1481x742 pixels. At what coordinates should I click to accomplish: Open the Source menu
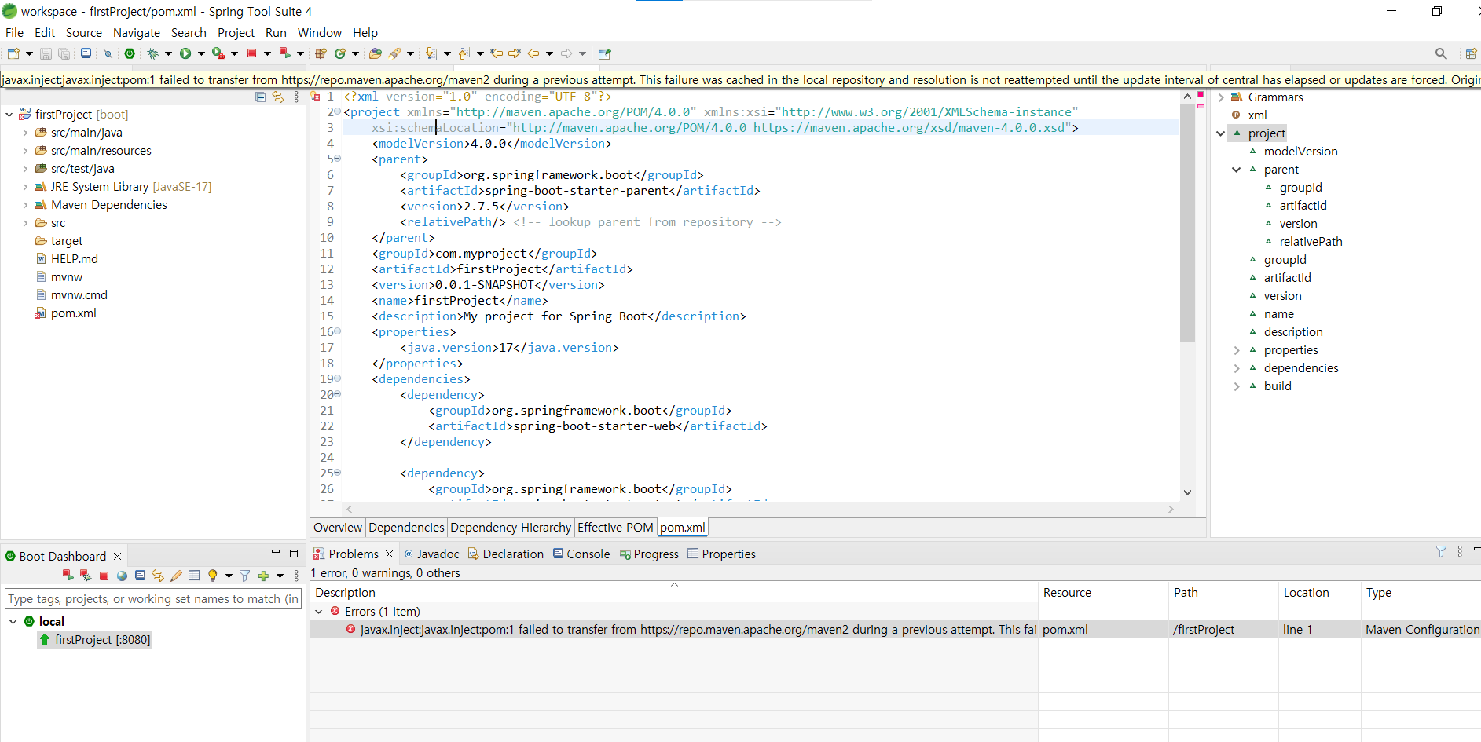point(84,33)
